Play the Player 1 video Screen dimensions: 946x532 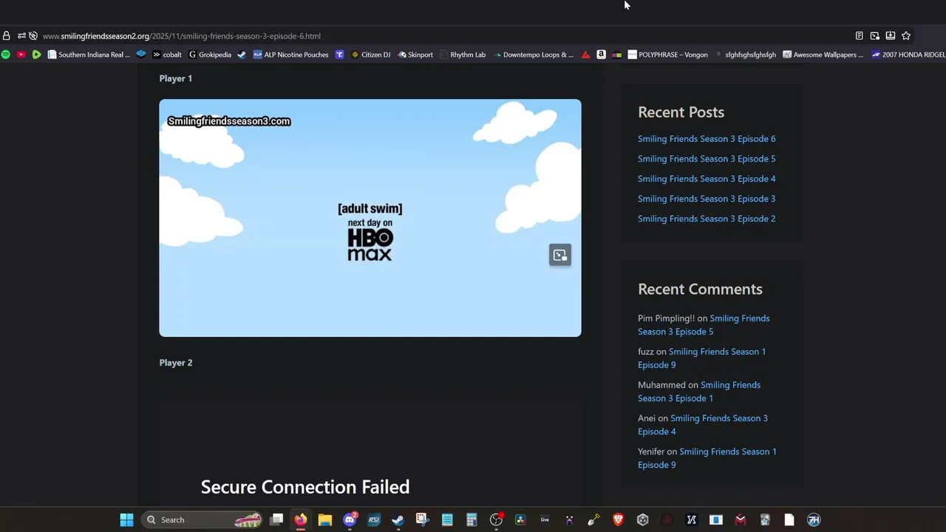coord(370,218)
